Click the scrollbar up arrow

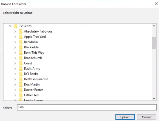[154, 26]
